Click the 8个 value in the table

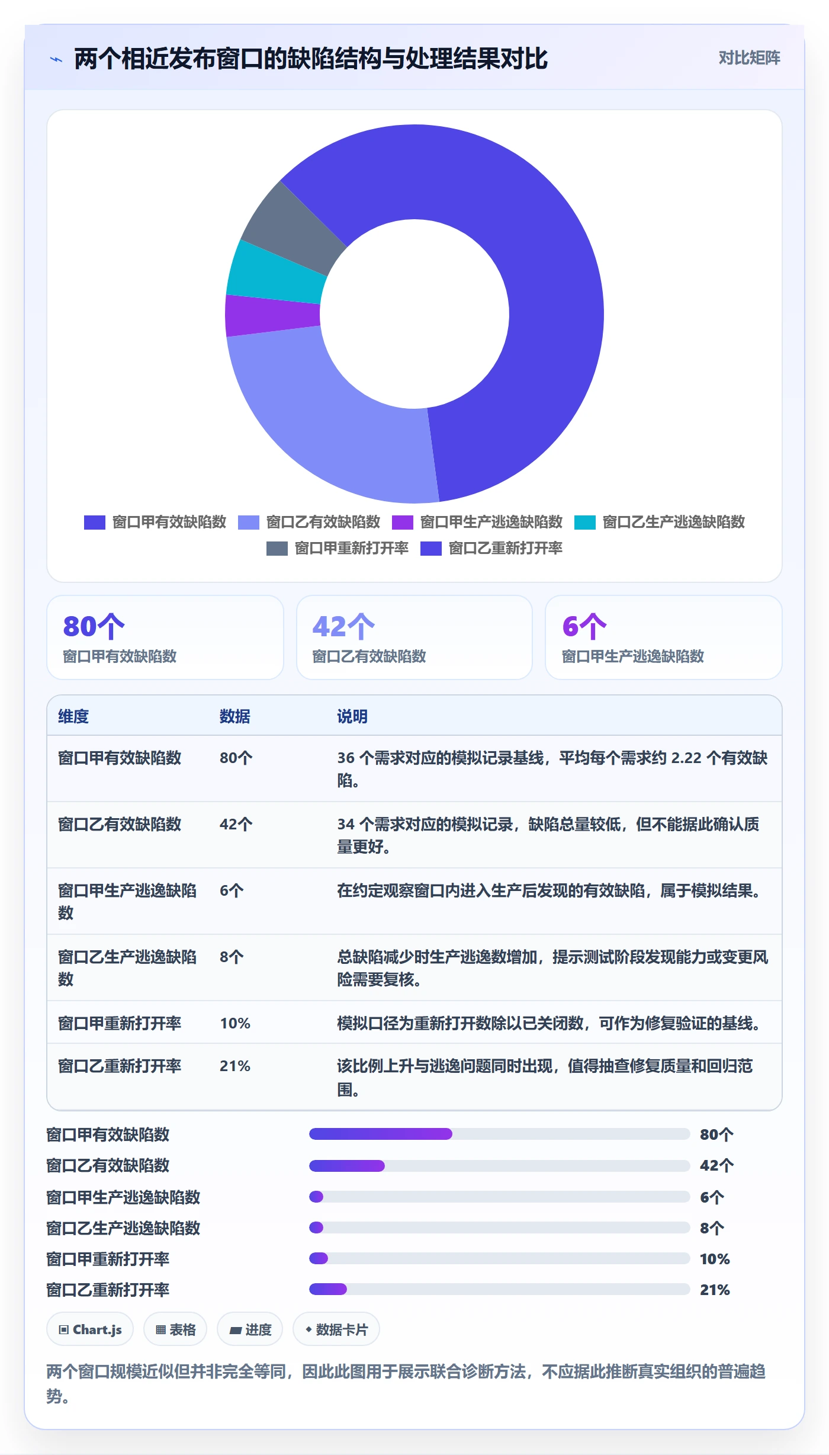coord(232,957)
